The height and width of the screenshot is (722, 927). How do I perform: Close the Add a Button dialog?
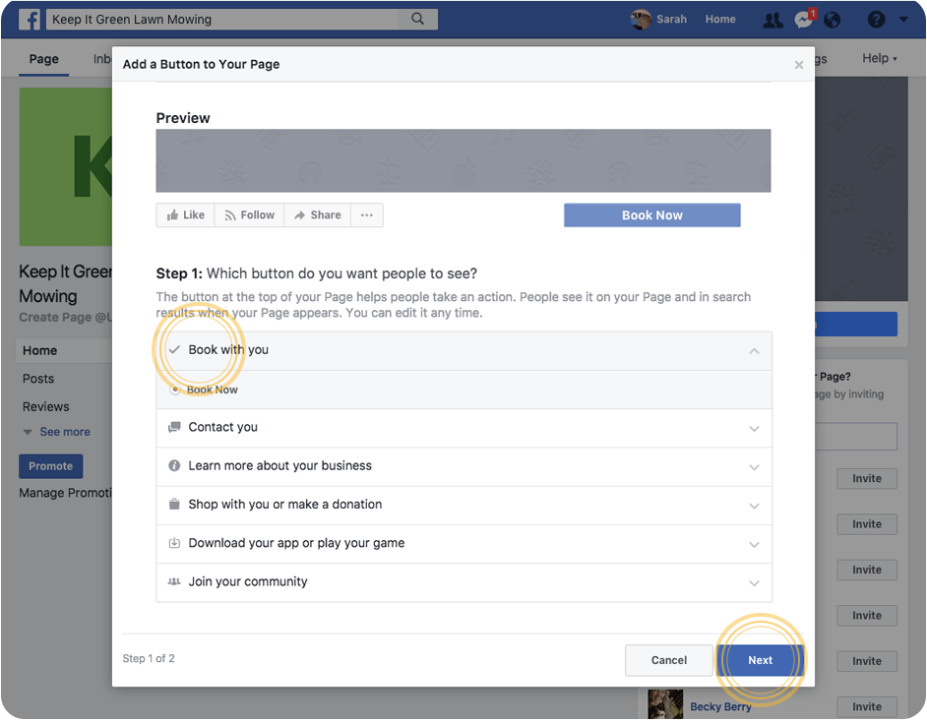[x=799, y=64]
